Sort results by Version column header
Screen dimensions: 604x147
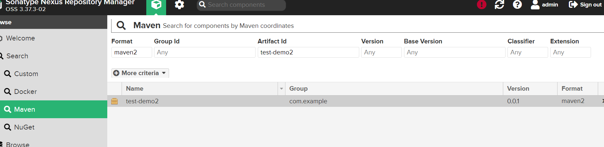click(x=518, y=89)
